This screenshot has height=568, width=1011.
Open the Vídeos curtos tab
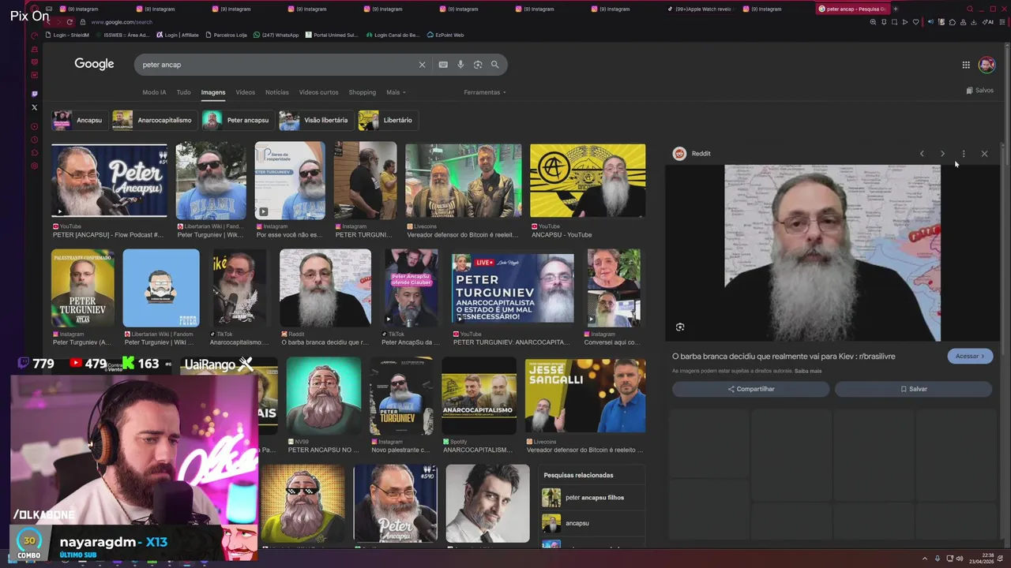coord(318,92)
